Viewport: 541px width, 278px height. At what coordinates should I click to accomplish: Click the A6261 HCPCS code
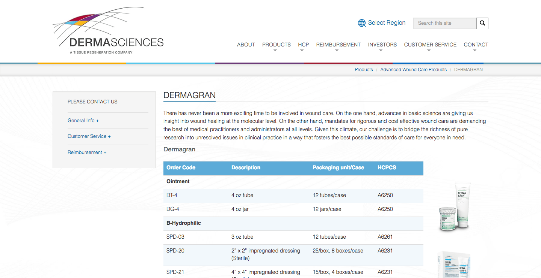pos(385,237)
